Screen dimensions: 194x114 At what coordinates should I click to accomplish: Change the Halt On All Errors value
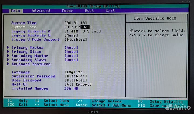pos(78,84)
